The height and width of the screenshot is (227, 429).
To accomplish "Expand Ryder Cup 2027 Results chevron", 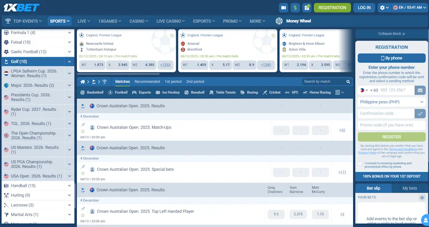I will coord(70,112).
